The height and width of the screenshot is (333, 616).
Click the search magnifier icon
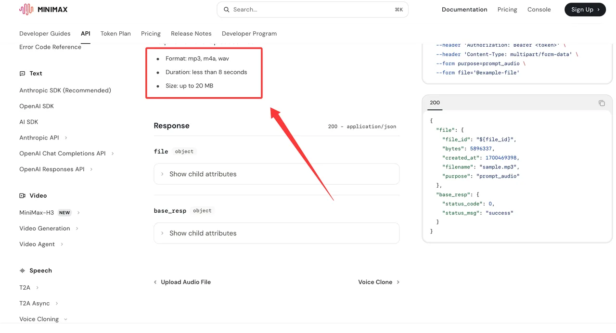pos(226,10)
